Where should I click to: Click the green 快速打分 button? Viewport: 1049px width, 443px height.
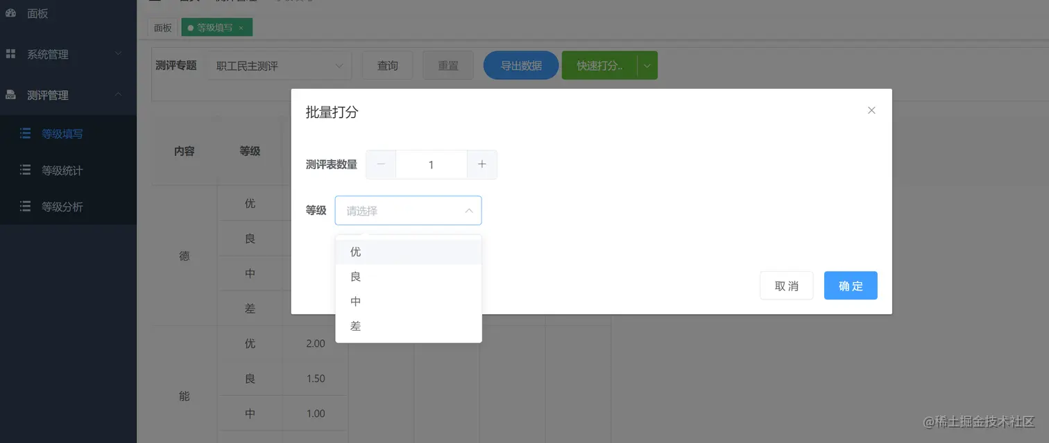(599, 65)
